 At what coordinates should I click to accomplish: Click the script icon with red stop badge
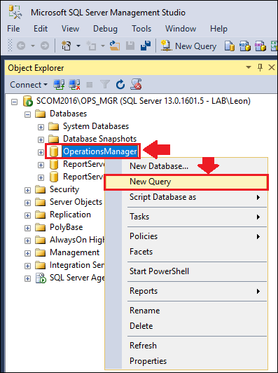pyautogui.click(x=136, y=84)
